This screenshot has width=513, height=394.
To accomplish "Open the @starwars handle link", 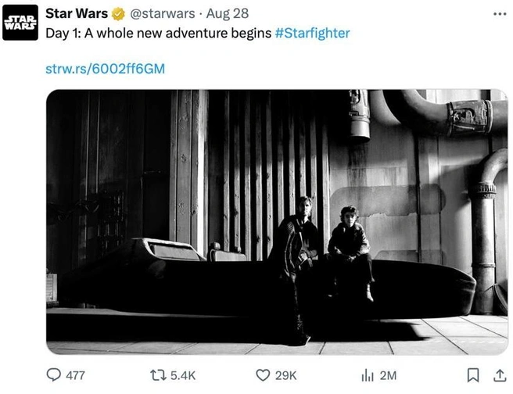I will click(x=163, y=14).
